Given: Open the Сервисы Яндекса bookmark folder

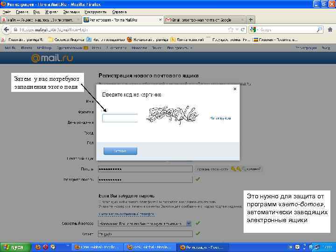Looking at the screenshot, I should click(66, 40).
